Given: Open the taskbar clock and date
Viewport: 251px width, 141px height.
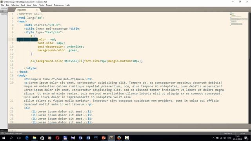Looking at the screenshot, I should (238, 138).
